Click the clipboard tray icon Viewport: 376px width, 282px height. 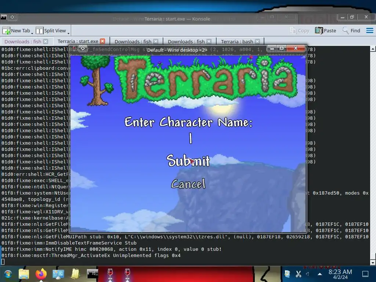[287, 274]
